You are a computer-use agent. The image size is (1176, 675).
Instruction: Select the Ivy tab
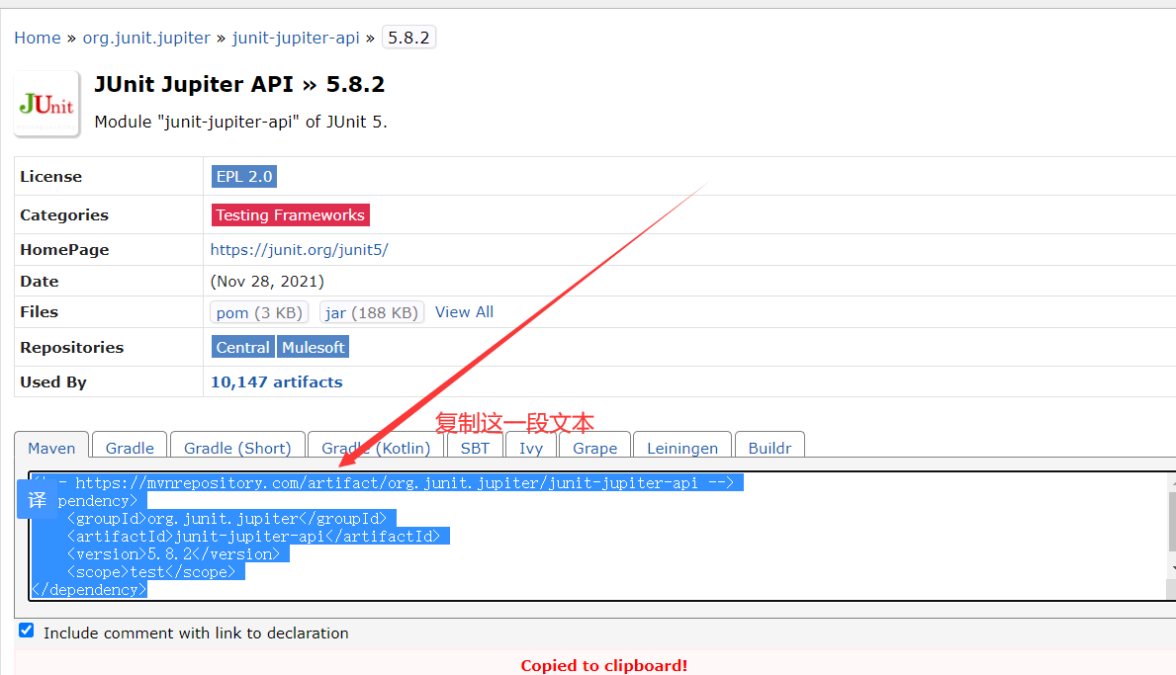[531, 448]
